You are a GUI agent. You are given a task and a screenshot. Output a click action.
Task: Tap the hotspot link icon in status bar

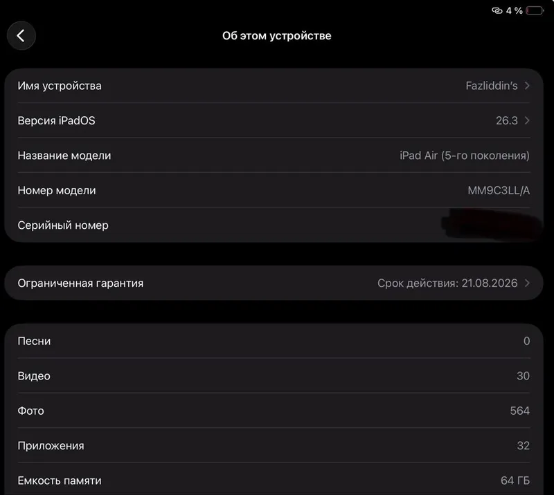coord(497,10)
